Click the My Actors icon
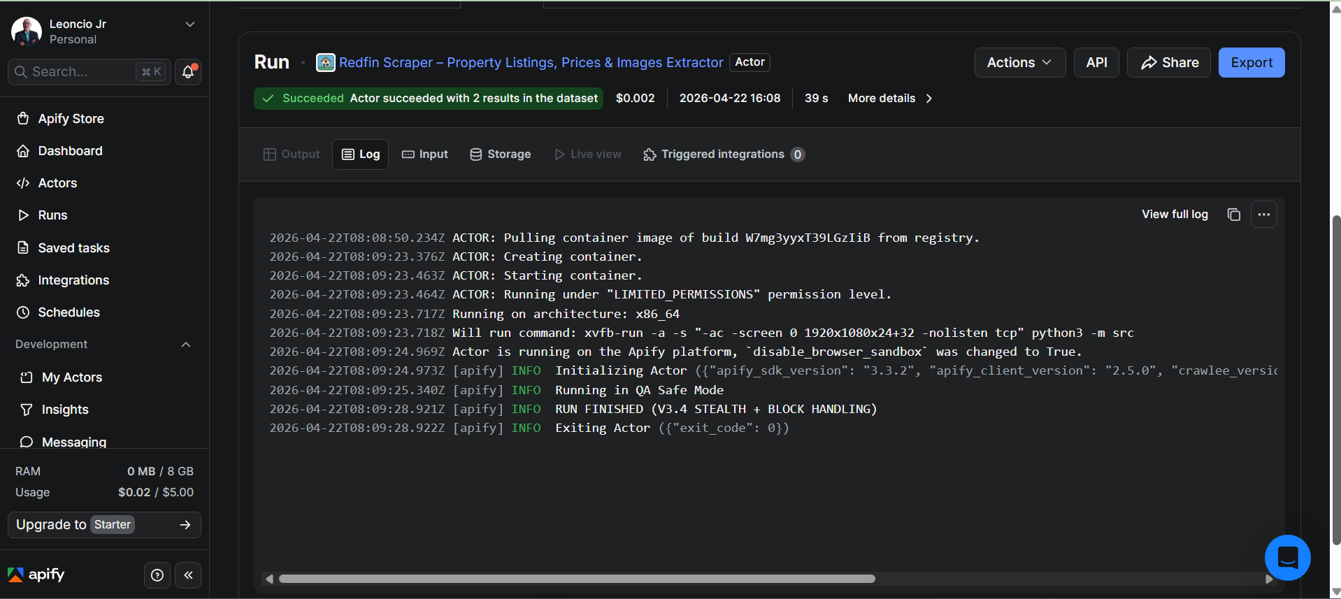 coord(27,377)
